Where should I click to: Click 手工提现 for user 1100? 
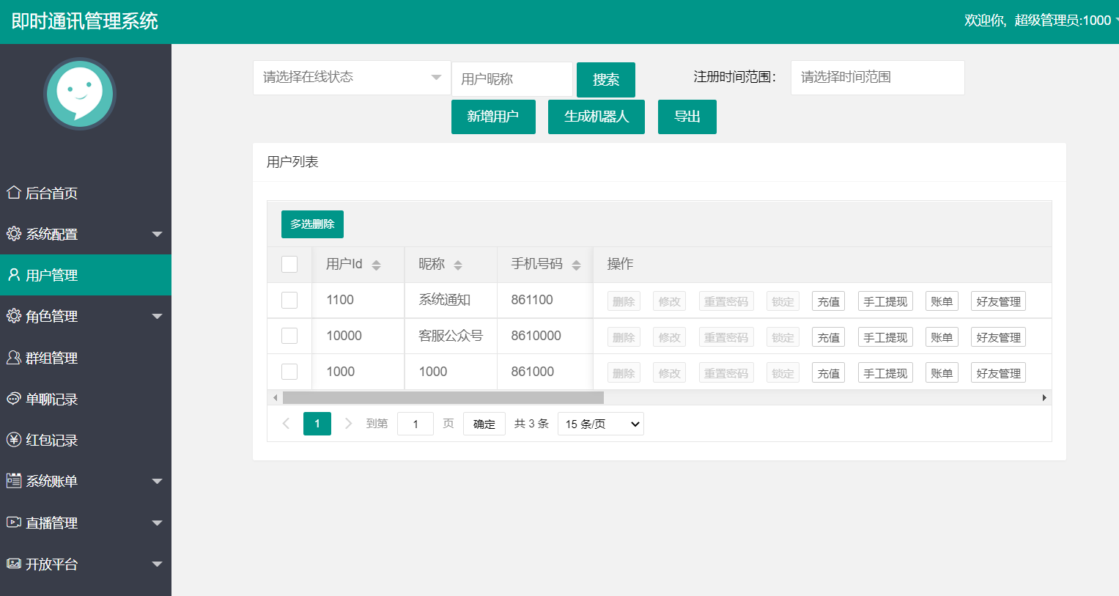coord(885,301)
